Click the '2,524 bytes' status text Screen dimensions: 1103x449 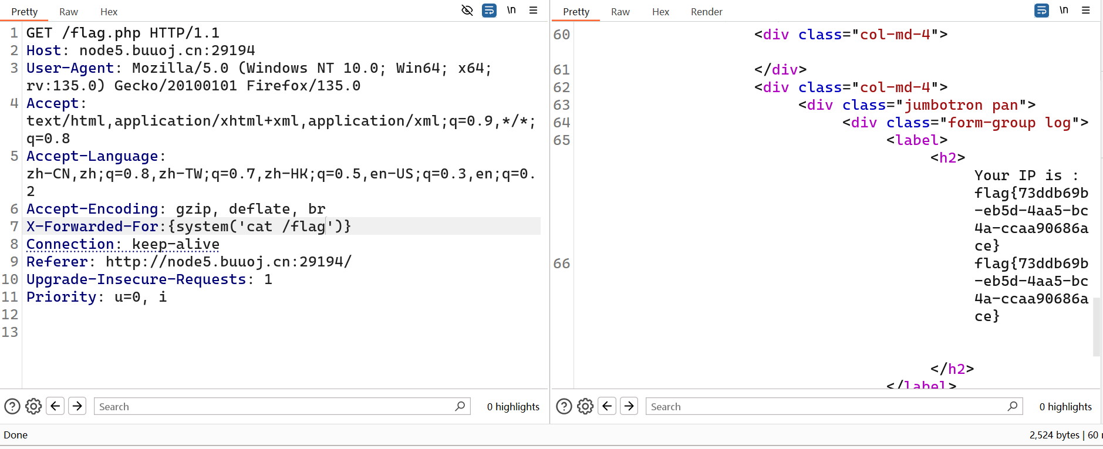1054,435
